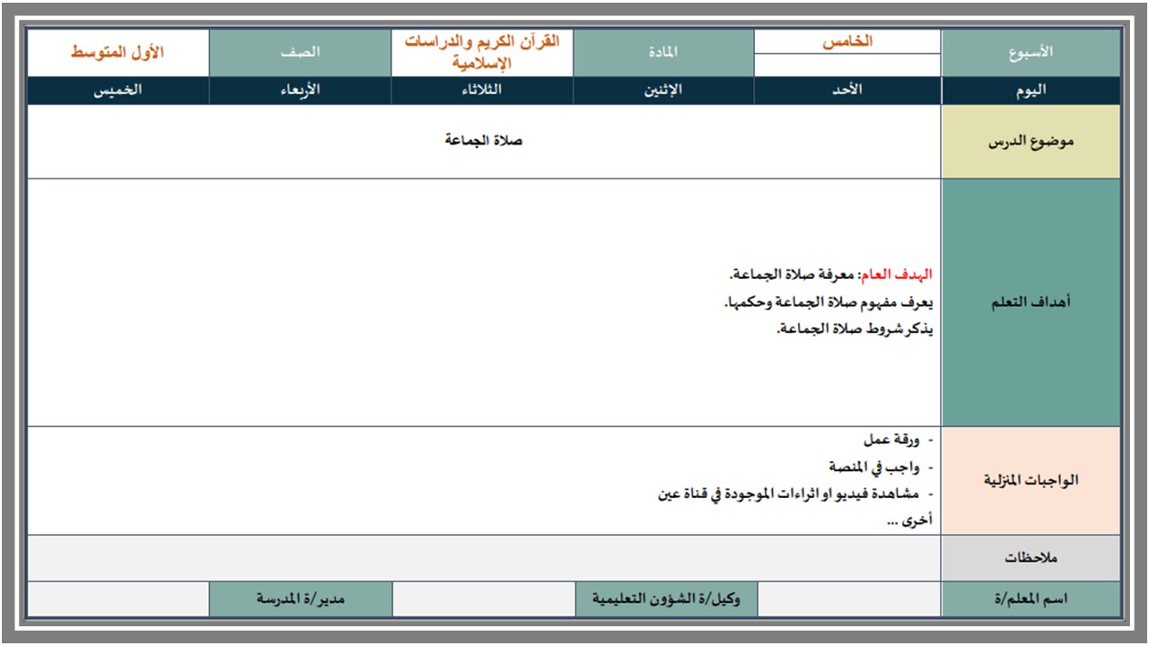
Task: Select the الأحد day column header
Action: pyautogui.click(x=847, y=91)
